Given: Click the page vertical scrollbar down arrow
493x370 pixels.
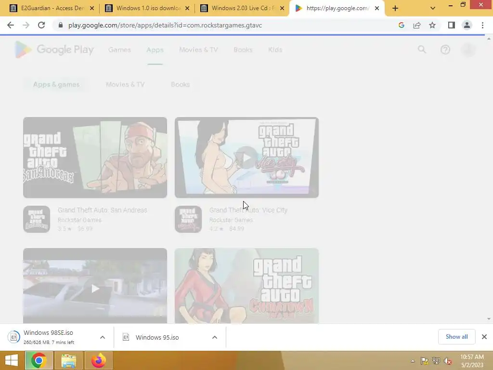Looking at the screenshot, I should pyautogui.click(x=489, y=319).
